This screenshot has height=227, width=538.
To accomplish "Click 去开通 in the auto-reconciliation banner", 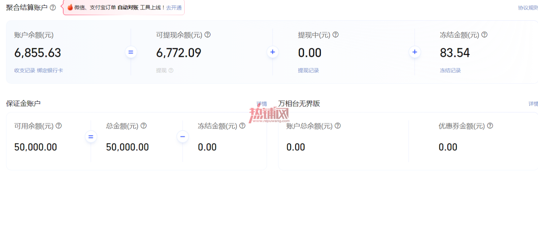I will pyautogui.click(x=174, y=8).
